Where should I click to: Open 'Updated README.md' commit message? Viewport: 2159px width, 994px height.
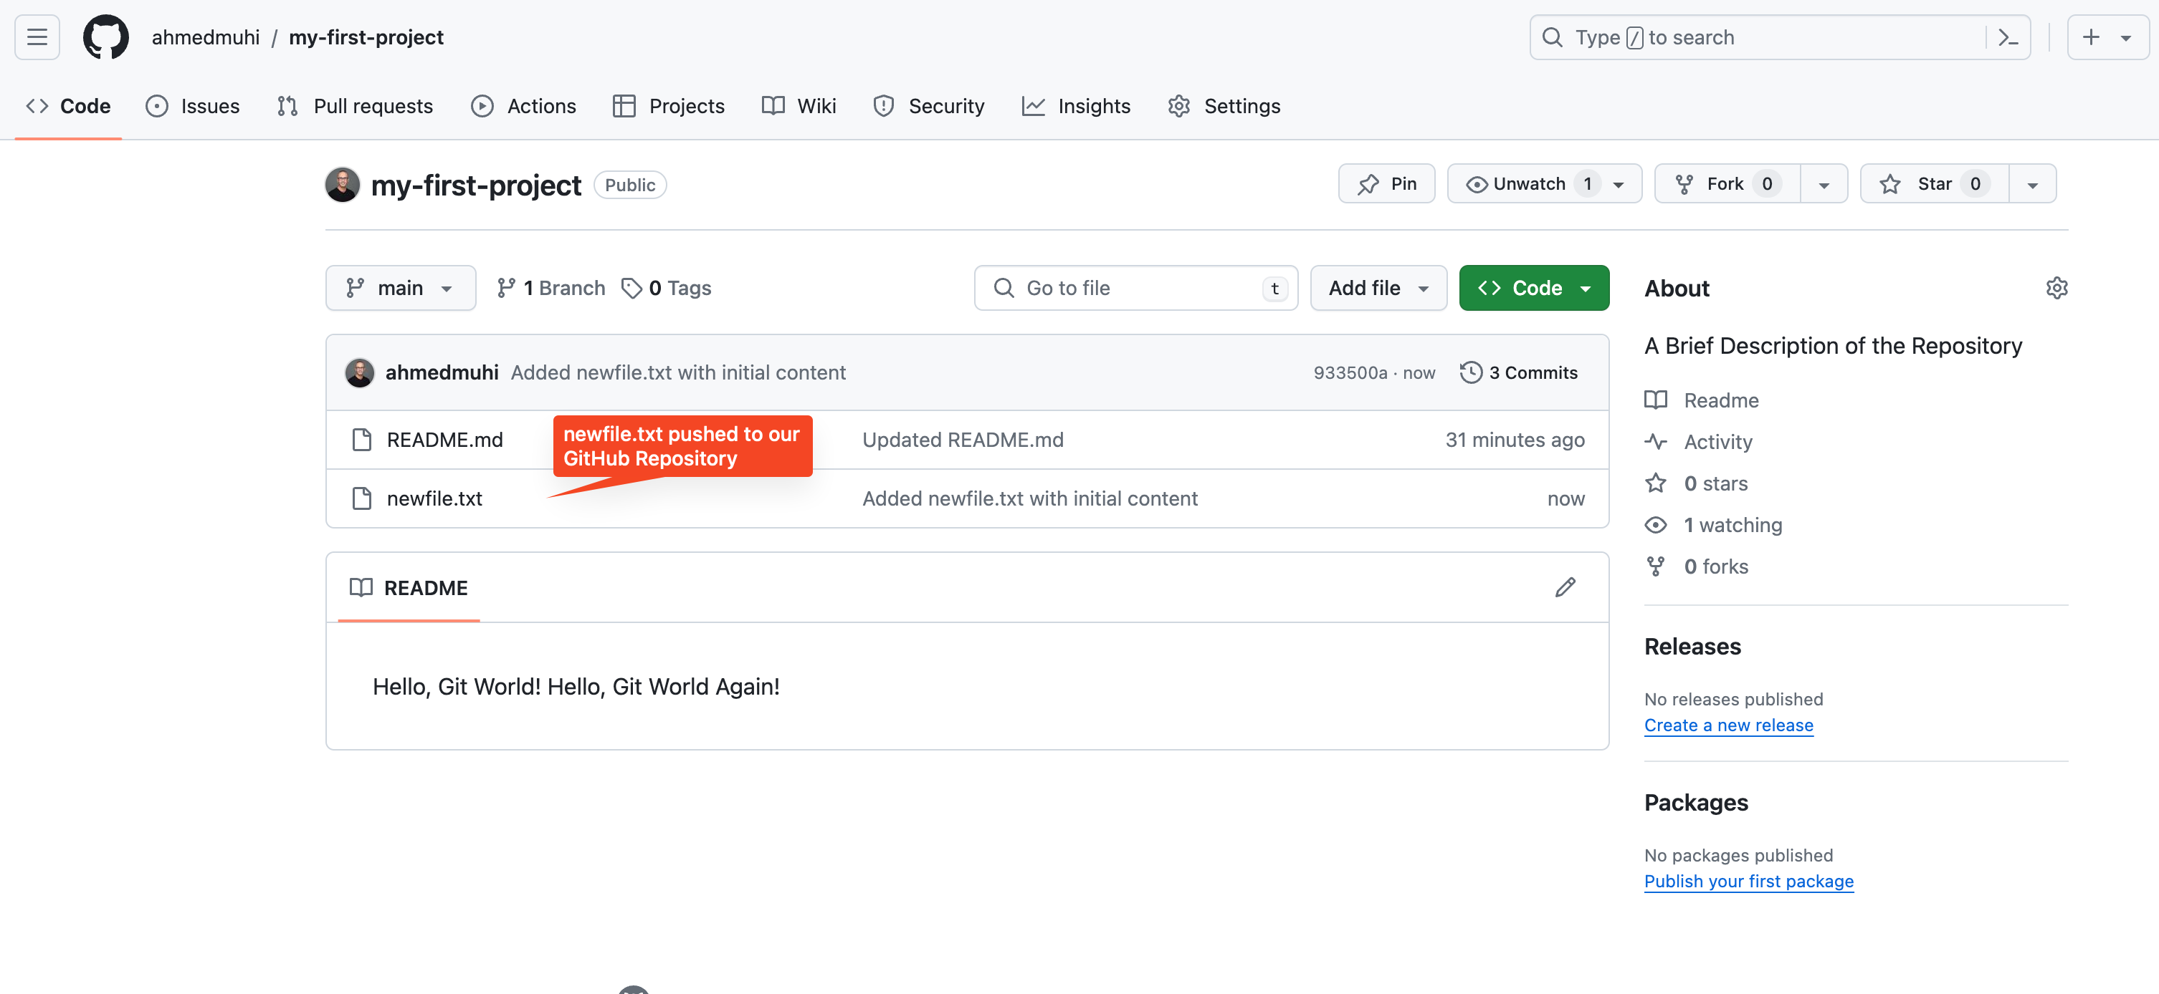tap(962, 440)
